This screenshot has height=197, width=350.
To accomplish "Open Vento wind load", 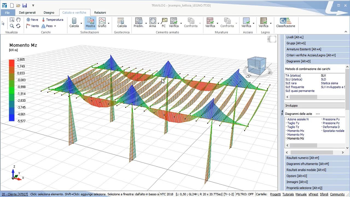I will (x=33, y=26).
